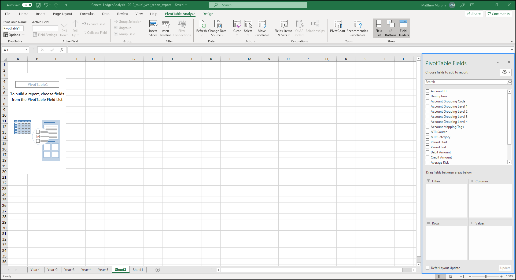
Task: Turn off the AutoSave toggle
Action: coord(27,5)
